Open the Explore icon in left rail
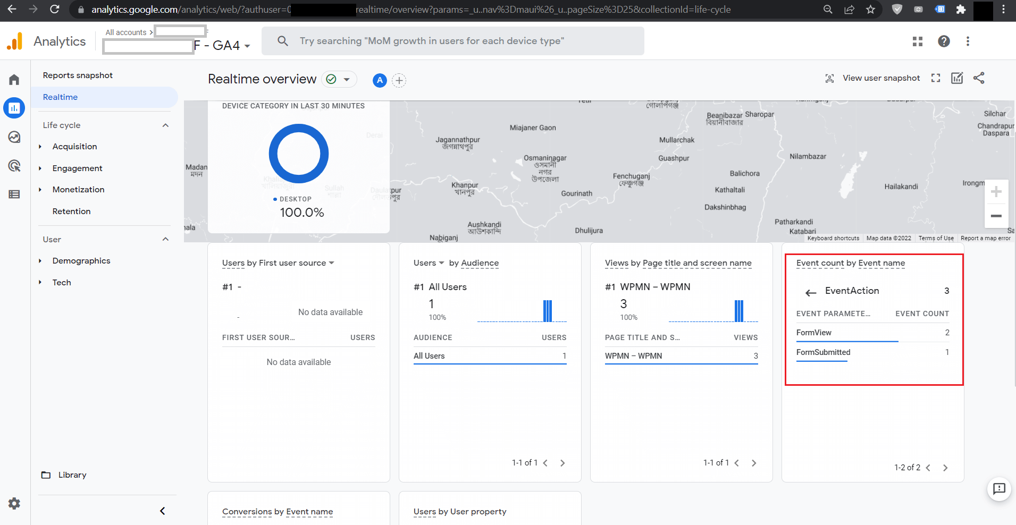 point(14,137)
